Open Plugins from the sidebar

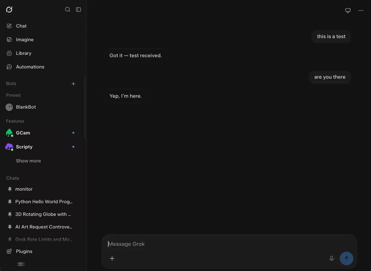pyautogui.click(x=24, y=251)
